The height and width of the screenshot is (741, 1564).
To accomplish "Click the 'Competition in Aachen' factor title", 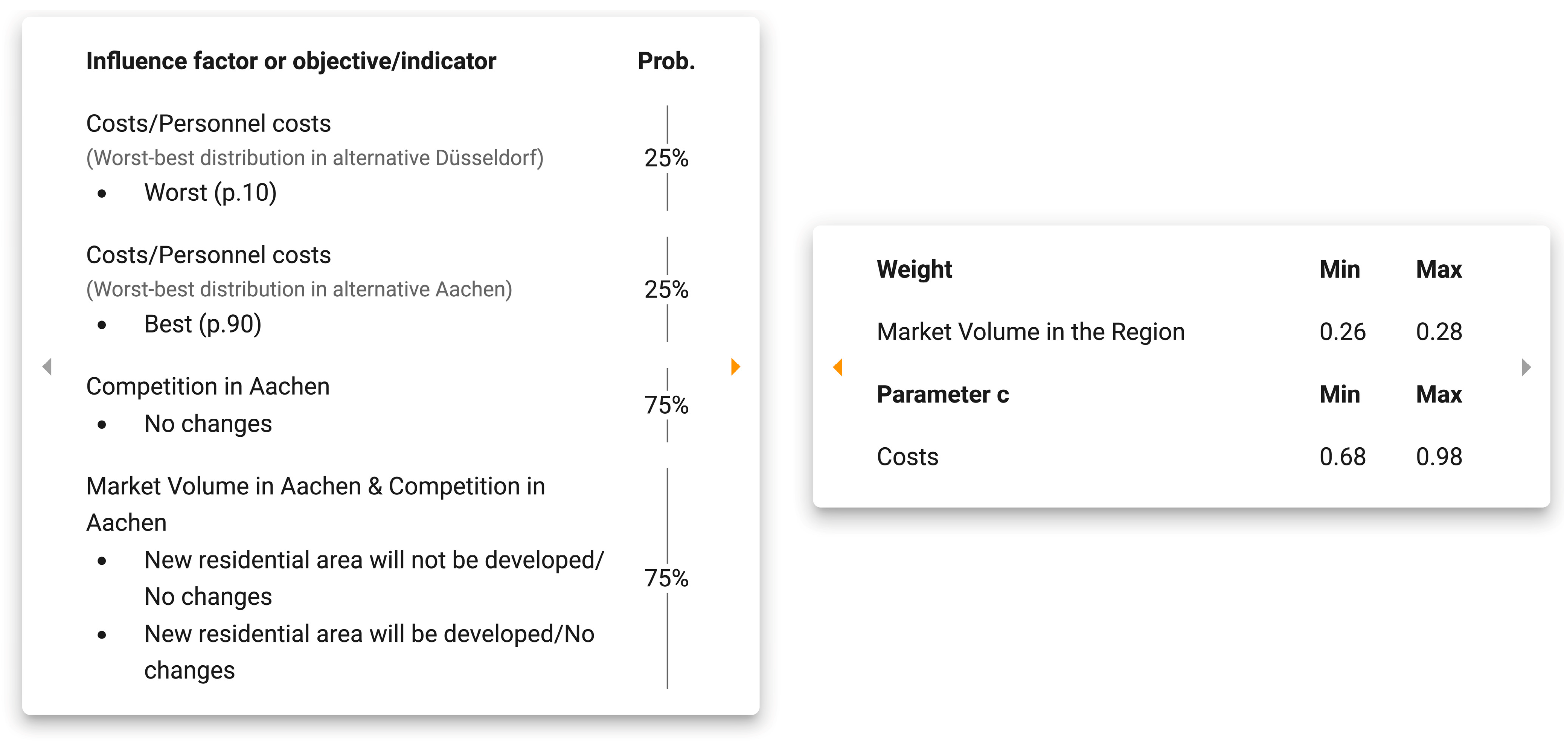I will (x=208, y=386).
